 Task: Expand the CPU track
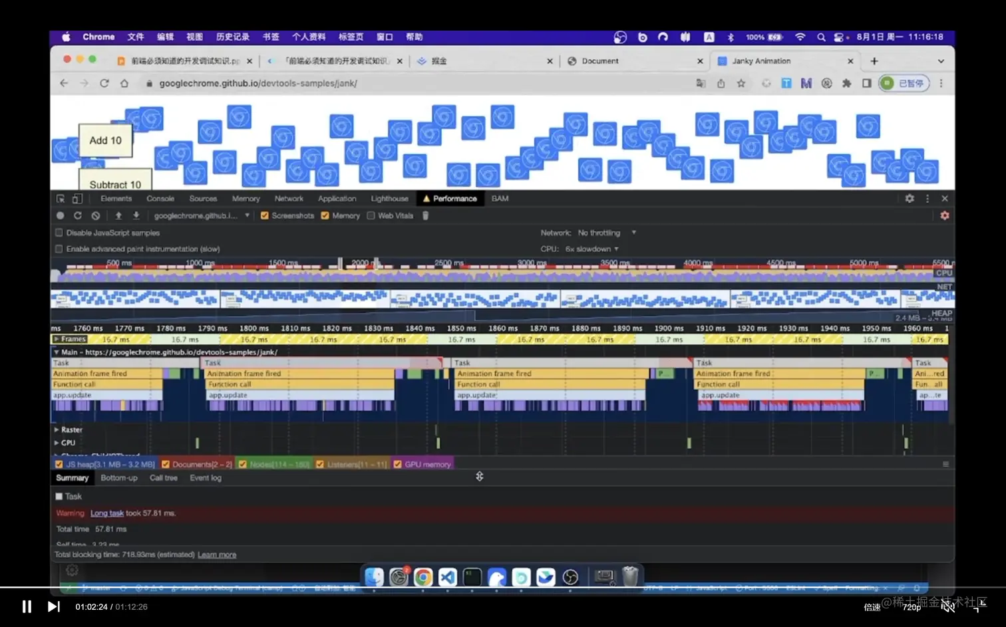pos(57,443)
